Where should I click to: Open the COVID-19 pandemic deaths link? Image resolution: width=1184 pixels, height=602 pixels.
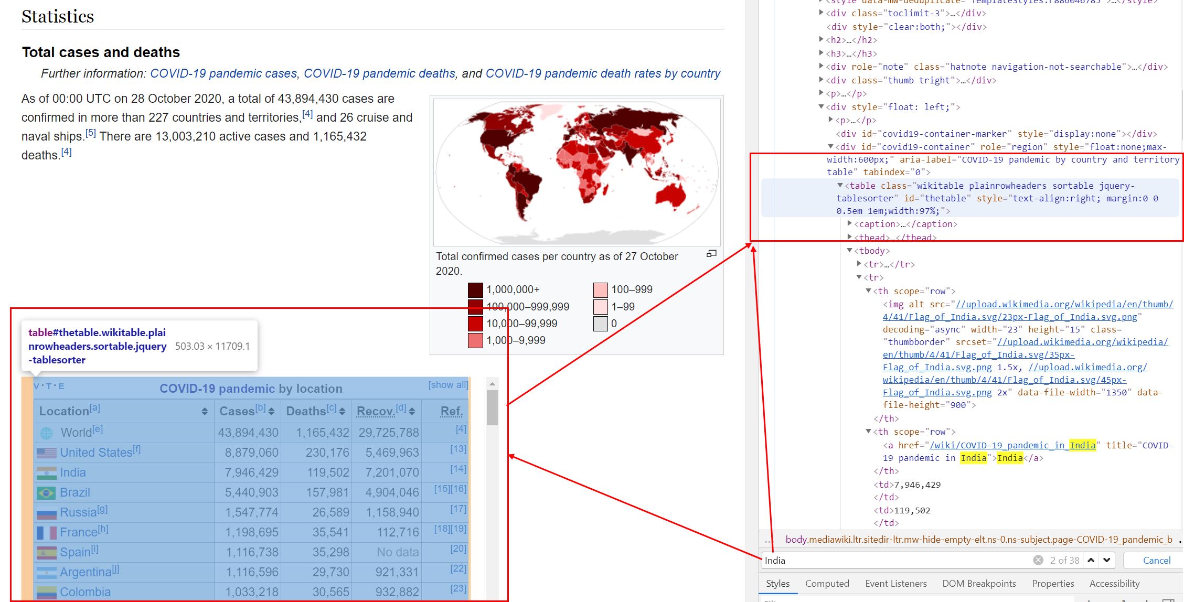(379, 73)
